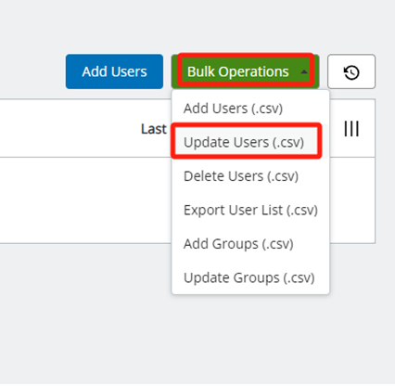The image size is (395, 386).
Task: Sort by the Last column header
Action: (154, 129)
